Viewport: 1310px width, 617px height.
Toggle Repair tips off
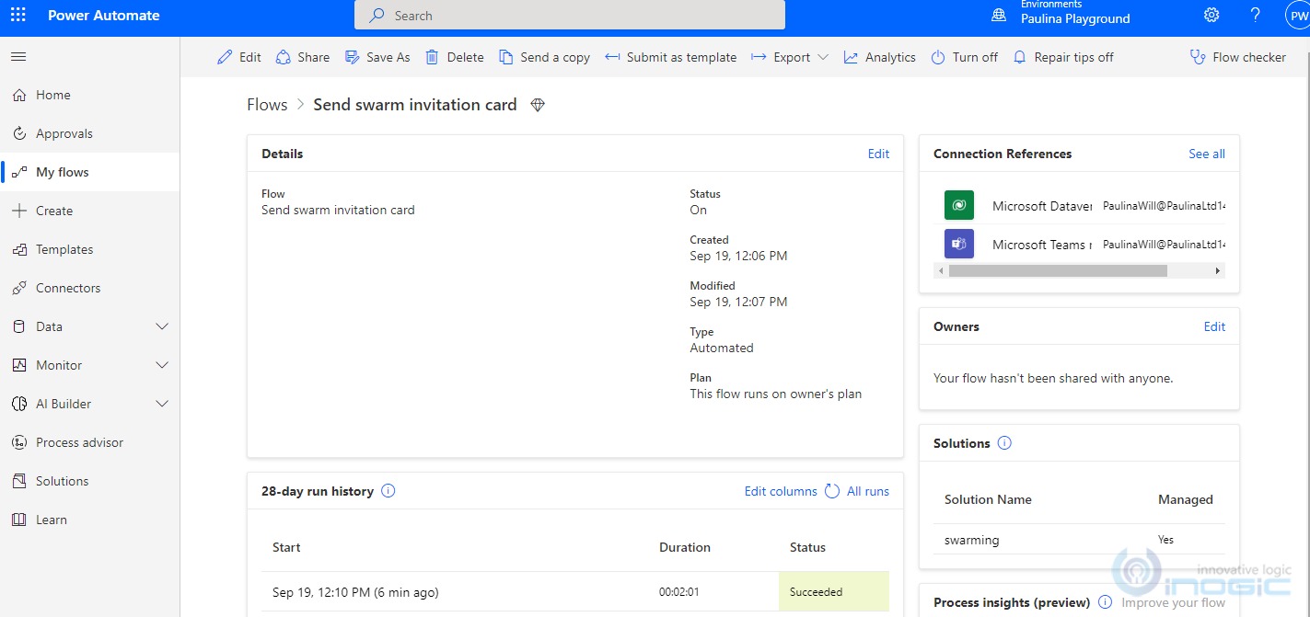coord(1063,57)
